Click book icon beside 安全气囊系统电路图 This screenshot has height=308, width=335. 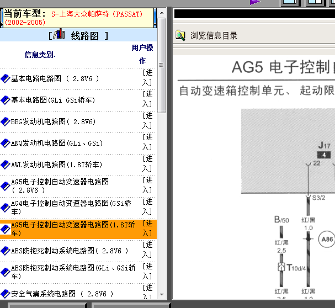click(x=6, y=294)
